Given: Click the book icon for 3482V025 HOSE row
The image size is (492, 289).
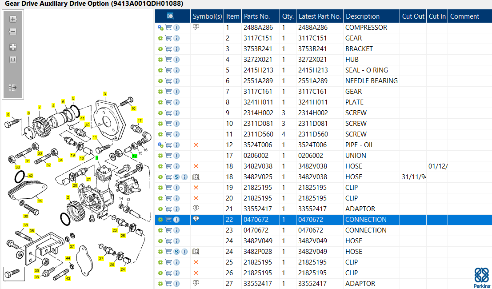Looking at the screenshot, I should coord(196,177).
